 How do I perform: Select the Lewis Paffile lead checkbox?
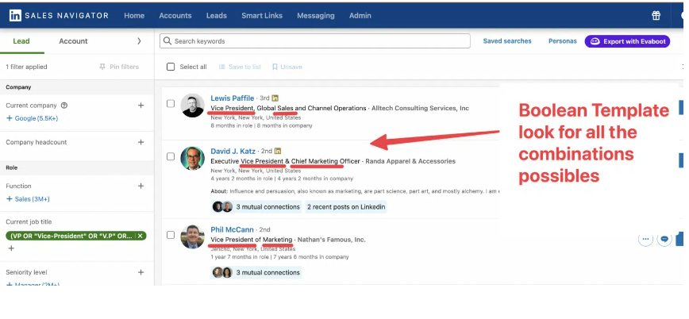point(171,104)
